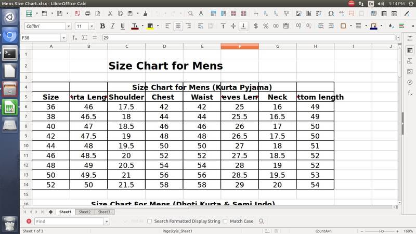Screen dimensions: 416x234
Task: Apply italic formatting
Action: [x=112, y=26]
